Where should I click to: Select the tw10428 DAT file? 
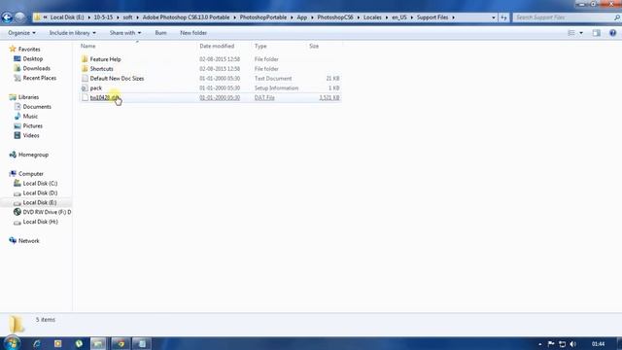(210, 97)
